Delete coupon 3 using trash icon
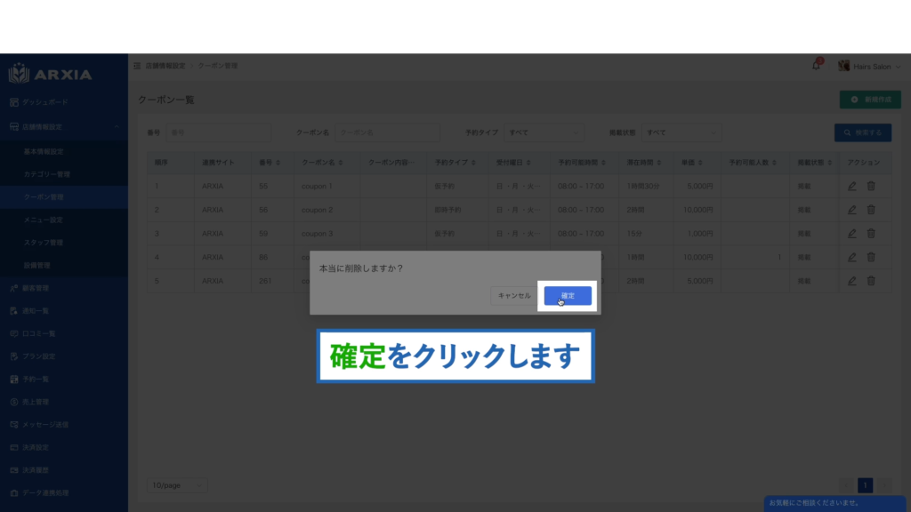911x512 pixels. 871,234
